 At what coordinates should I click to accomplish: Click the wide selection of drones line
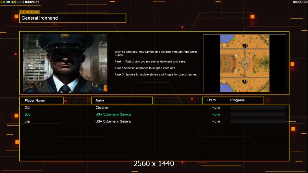tap(145, 68)
